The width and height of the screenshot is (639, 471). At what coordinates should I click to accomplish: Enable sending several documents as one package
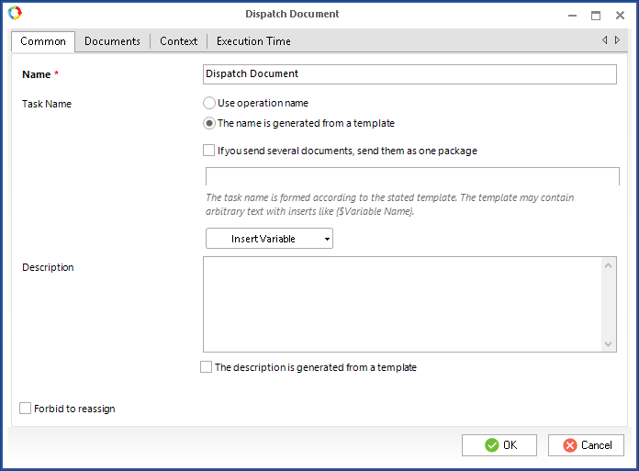[x=209, y=151]
